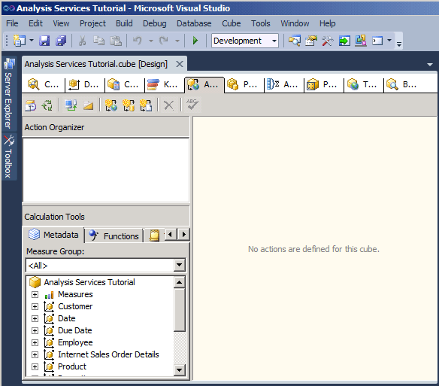439x386 pixels.
Task: Click the Check Syntax ABC icon
Action: (x=192, y=105)
